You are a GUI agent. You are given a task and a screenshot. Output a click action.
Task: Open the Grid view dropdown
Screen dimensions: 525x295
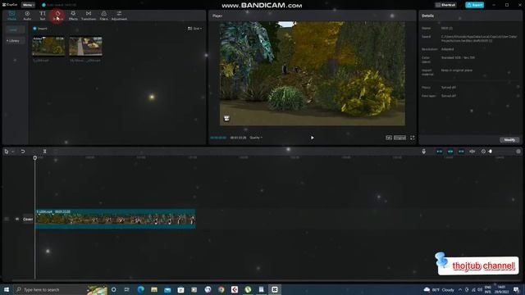[x=195, y=29]
